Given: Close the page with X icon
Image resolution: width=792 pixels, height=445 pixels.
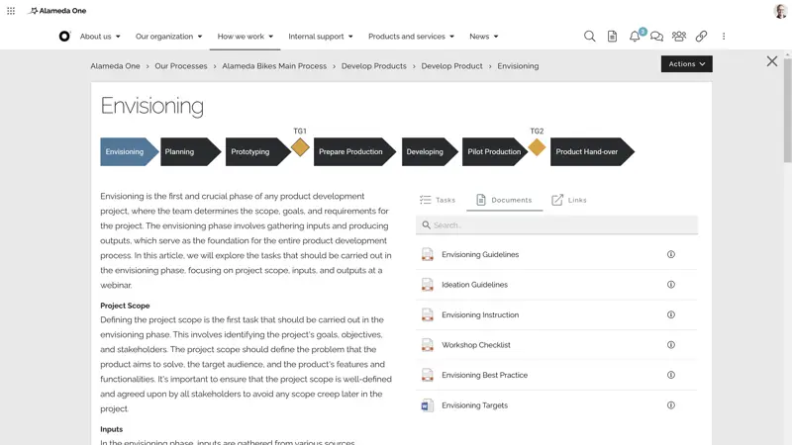Looking at the screenshot, I should (772, 61).
